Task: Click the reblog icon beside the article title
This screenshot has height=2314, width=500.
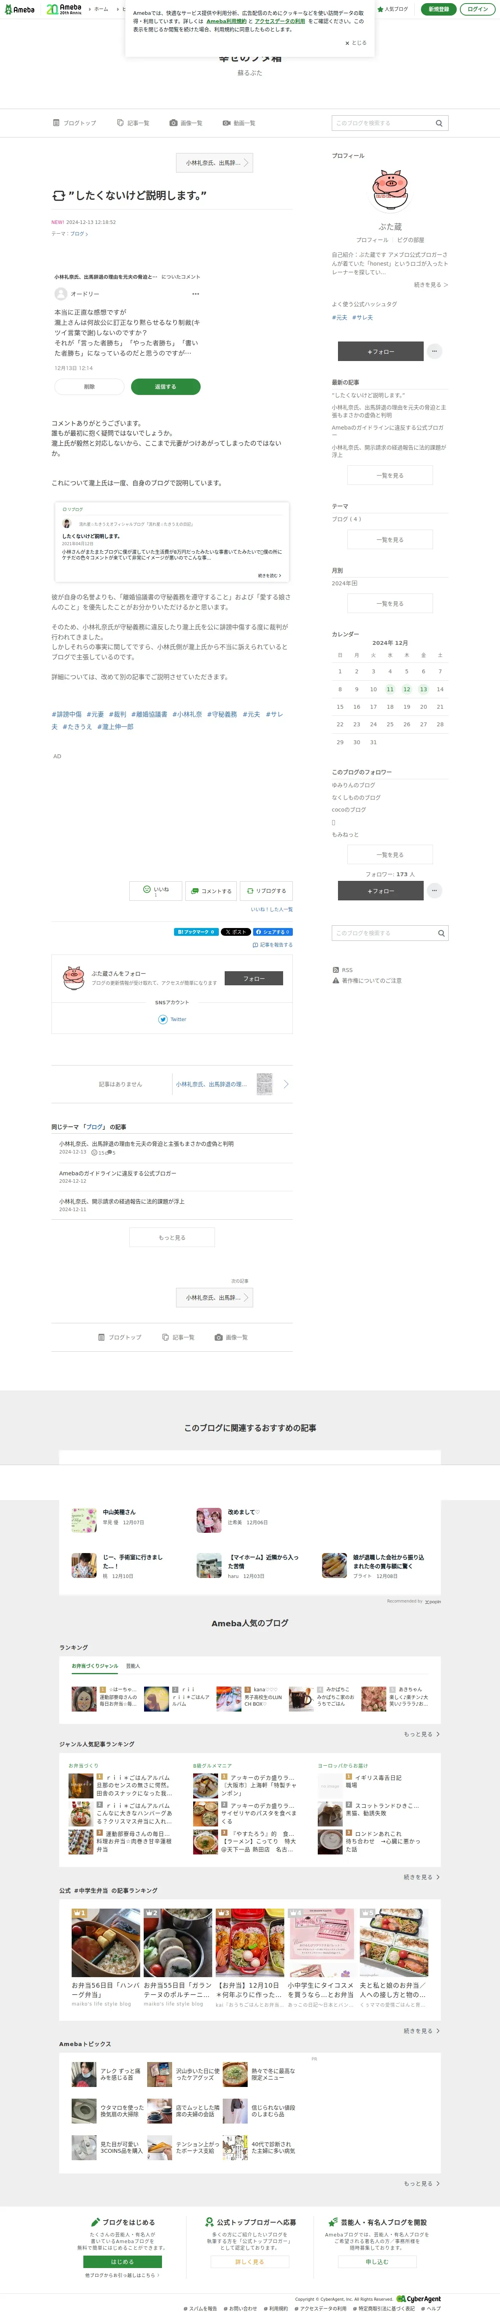Action: pos(58,195)
